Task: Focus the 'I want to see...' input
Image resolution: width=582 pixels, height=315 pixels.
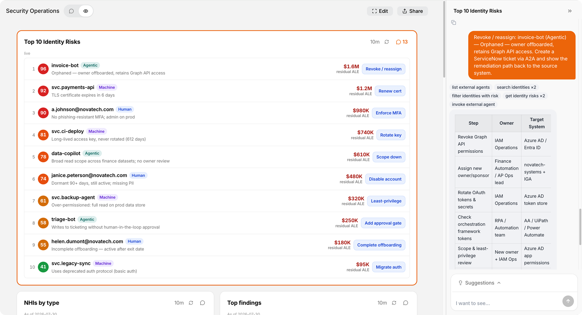Action: [x=507, y=303]
